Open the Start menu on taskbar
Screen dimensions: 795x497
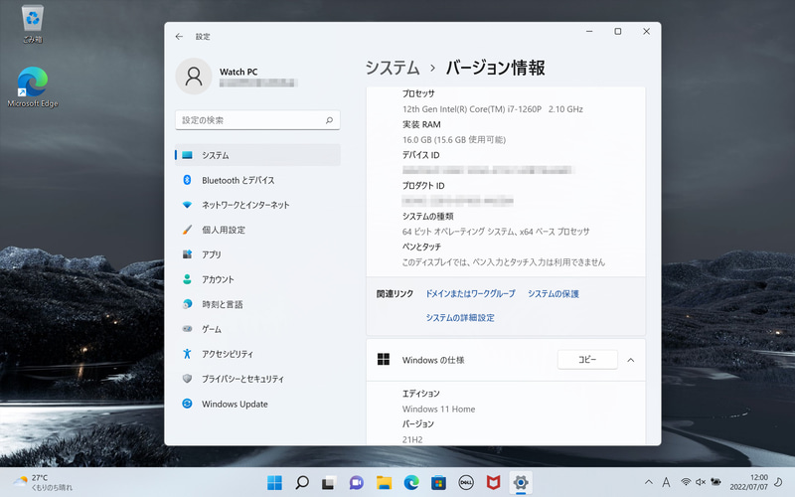point(274,482)
